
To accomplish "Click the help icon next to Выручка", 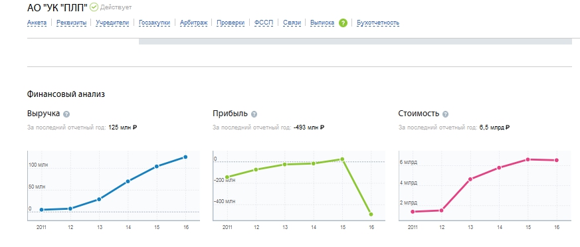I will click(x=66, y=114).
